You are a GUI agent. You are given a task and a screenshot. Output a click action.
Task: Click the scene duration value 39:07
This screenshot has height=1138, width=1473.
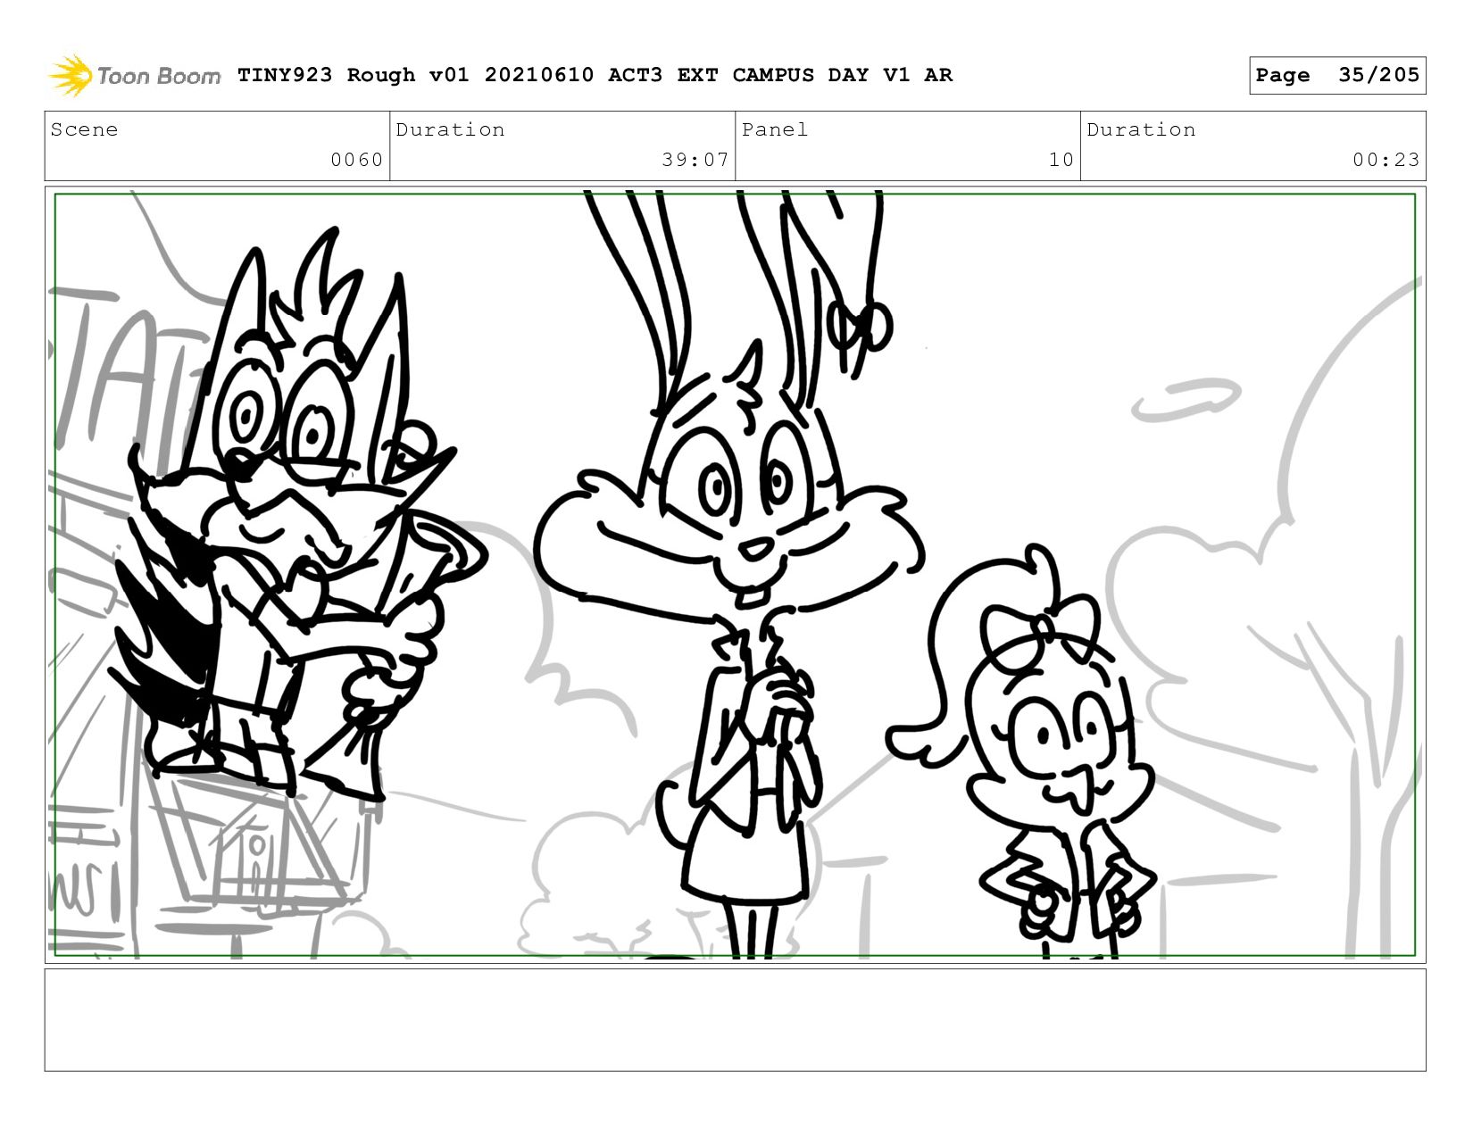coord(695,160)
